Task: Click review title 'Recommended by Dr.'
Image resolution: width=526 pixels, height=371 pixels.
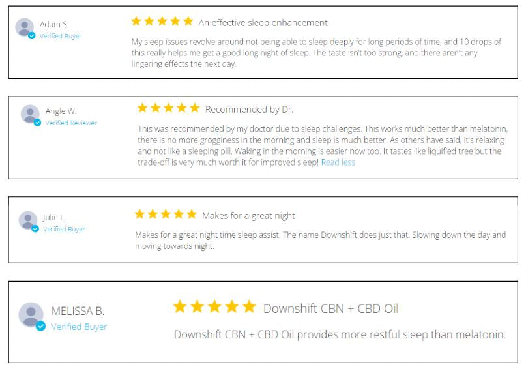Action: point(249,110)
